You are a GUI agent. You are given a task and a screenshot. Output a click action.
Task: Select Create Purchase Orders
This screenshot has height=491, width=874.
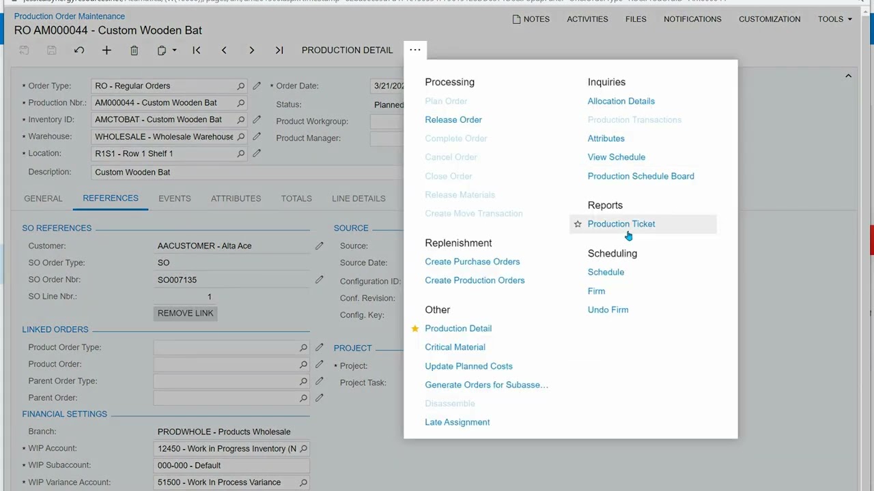coord(473,261)
